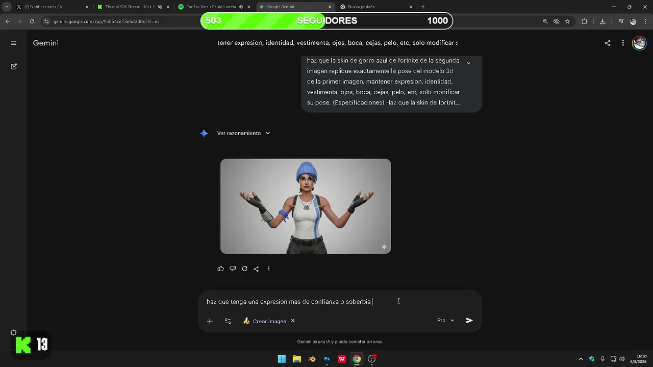Open more options below the generated image
This screenshot has height=367, width=653.
click(268, 269)
